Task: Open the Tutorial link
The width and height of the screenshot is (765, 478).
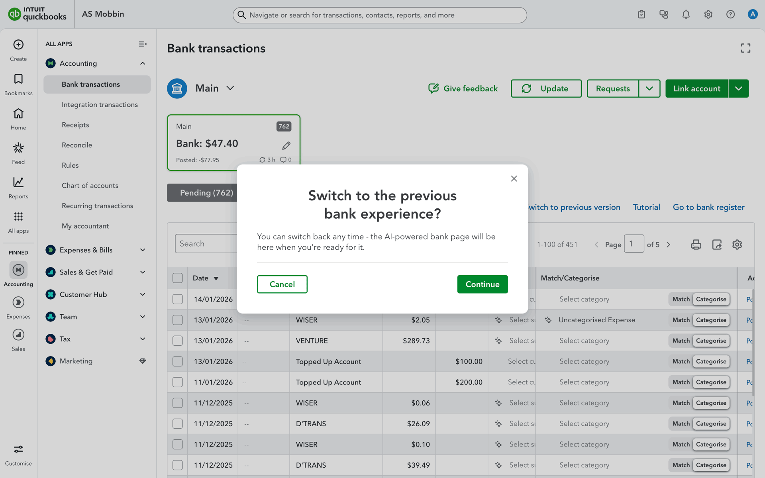Action: click(646, 207)
